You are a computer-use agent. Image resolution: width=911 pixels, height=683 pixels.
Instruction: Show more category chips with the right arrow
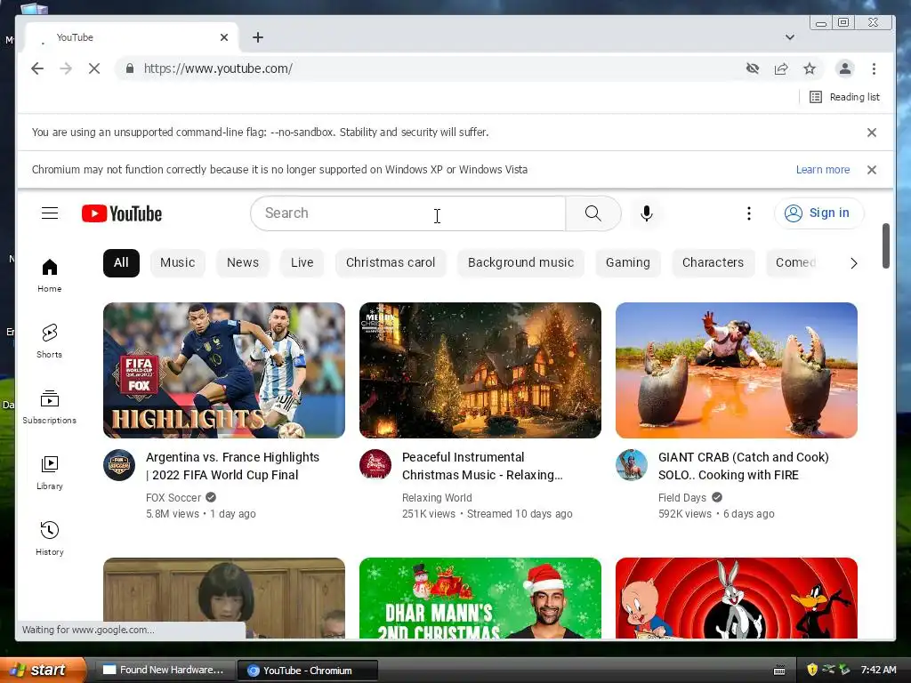[853, 263]
